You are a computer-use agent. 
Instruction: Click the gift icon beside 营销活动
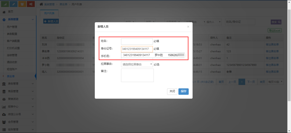[4, 99]
